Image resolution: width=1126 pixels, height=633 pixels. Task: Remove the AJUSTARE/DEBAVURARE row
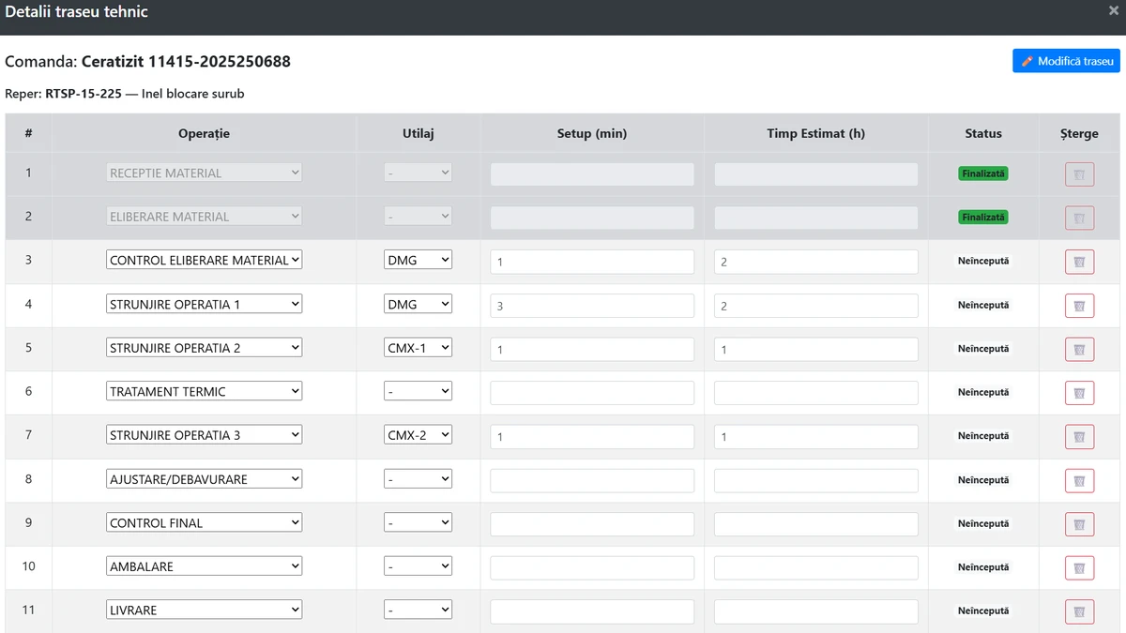[1079, 480]
